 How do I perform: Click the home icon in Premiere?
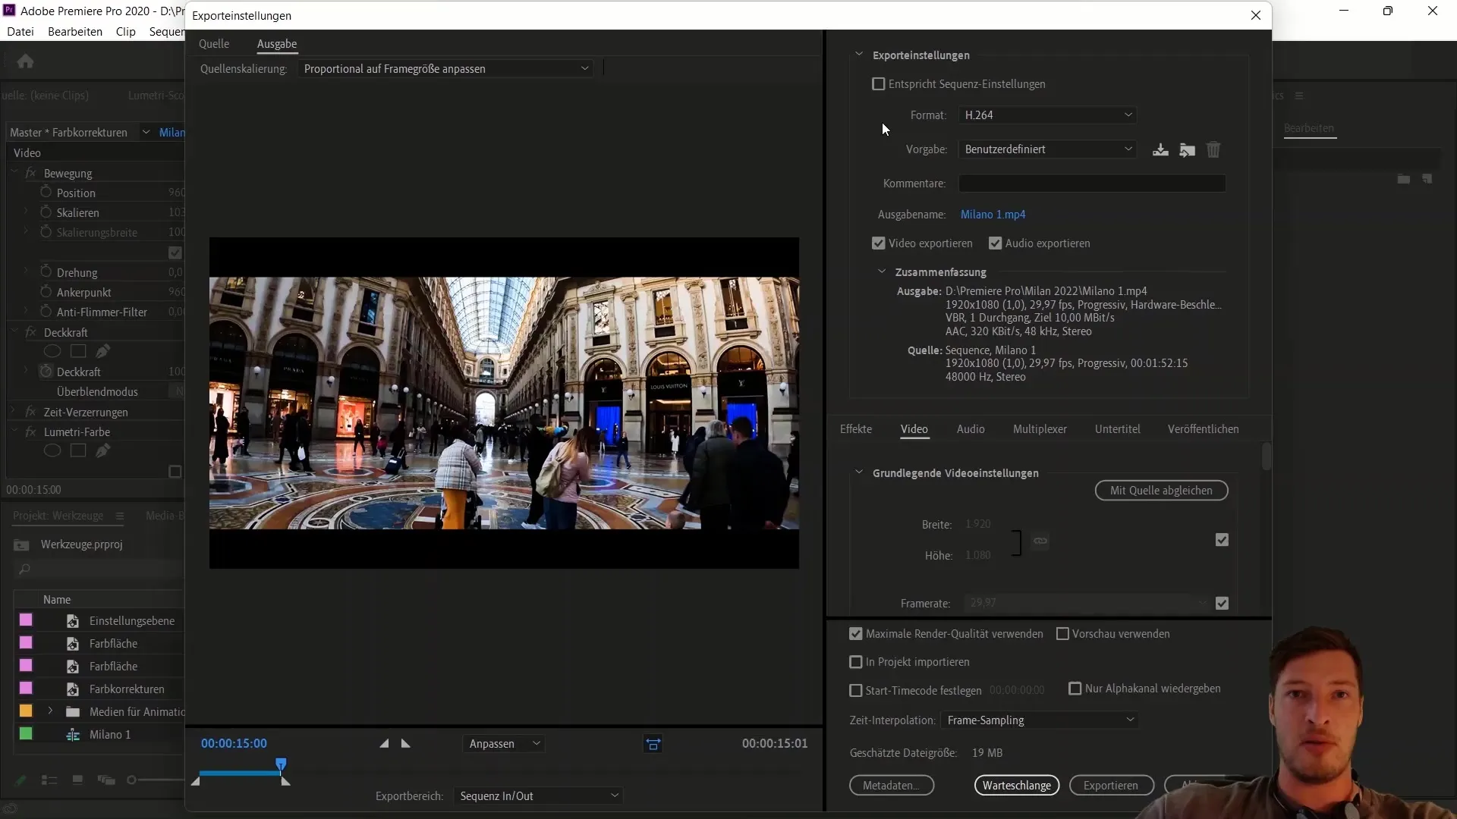point(25,61)
